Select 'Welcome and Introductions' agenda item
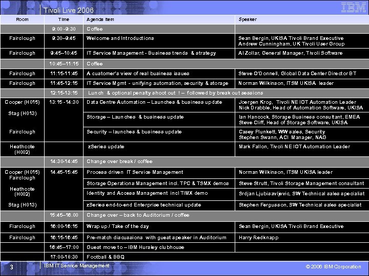Viewport: 369px width, 276px height. 120,38
